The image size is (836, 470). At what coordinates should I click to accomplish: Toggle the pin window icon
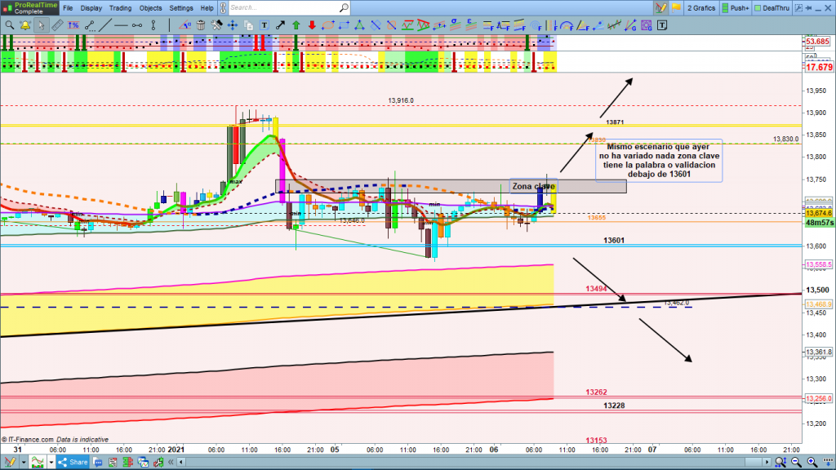click(807, 8)
